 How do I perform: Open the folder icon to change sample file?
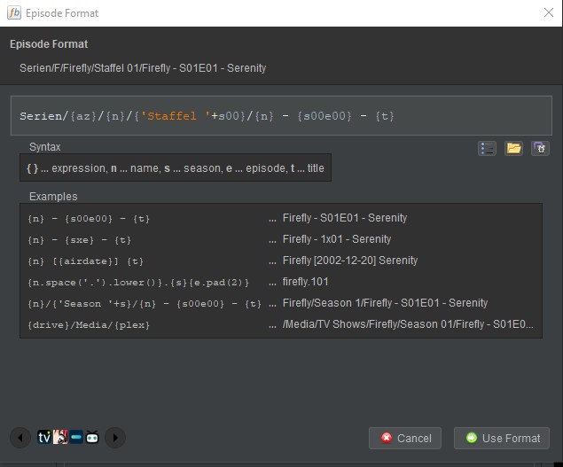click(x=513, y=148)
